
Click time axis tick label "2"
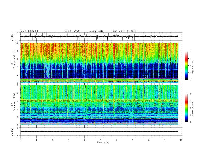(53, 140)
